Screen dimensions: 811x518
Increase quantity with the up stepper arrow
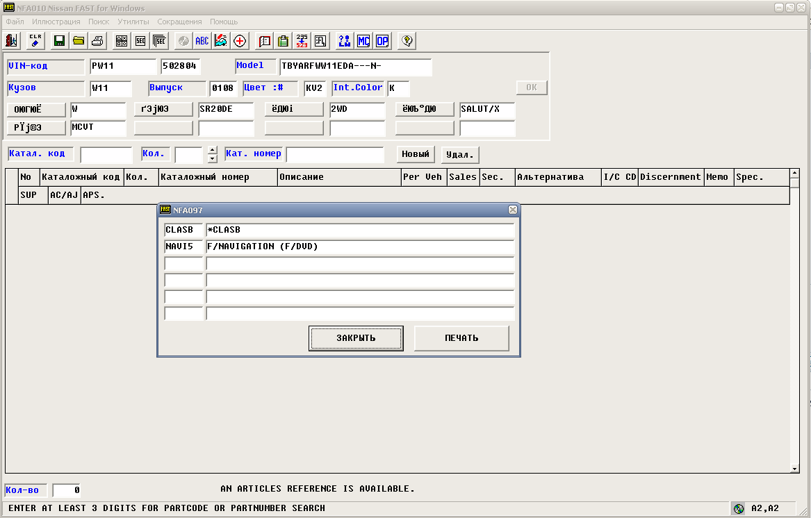(213, 151)
